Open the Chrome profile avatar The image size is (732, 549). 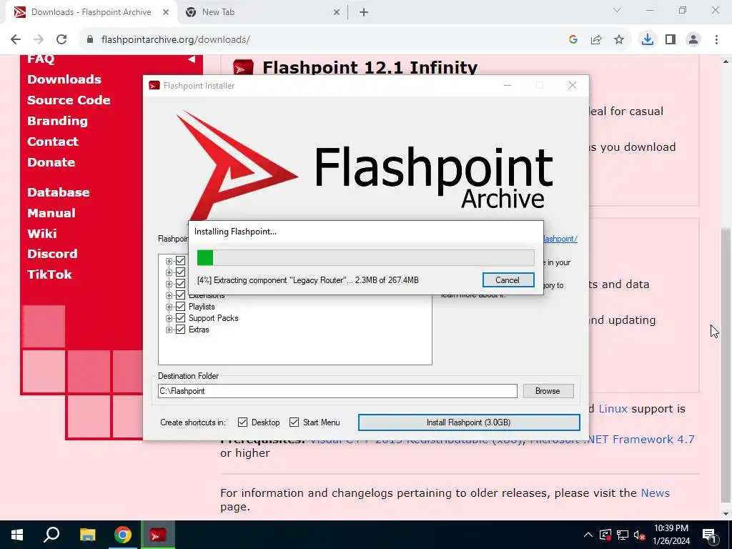pyautogui.click(x=693, y=40)
